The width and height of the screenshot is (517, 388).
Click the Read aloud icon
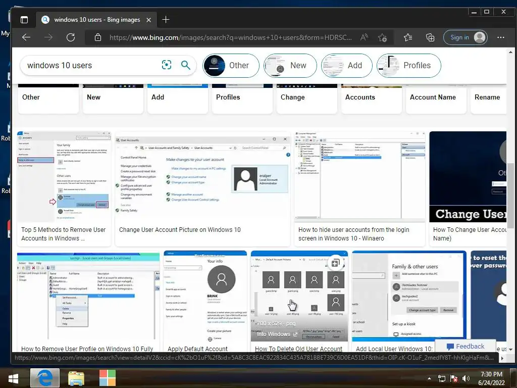364,37
